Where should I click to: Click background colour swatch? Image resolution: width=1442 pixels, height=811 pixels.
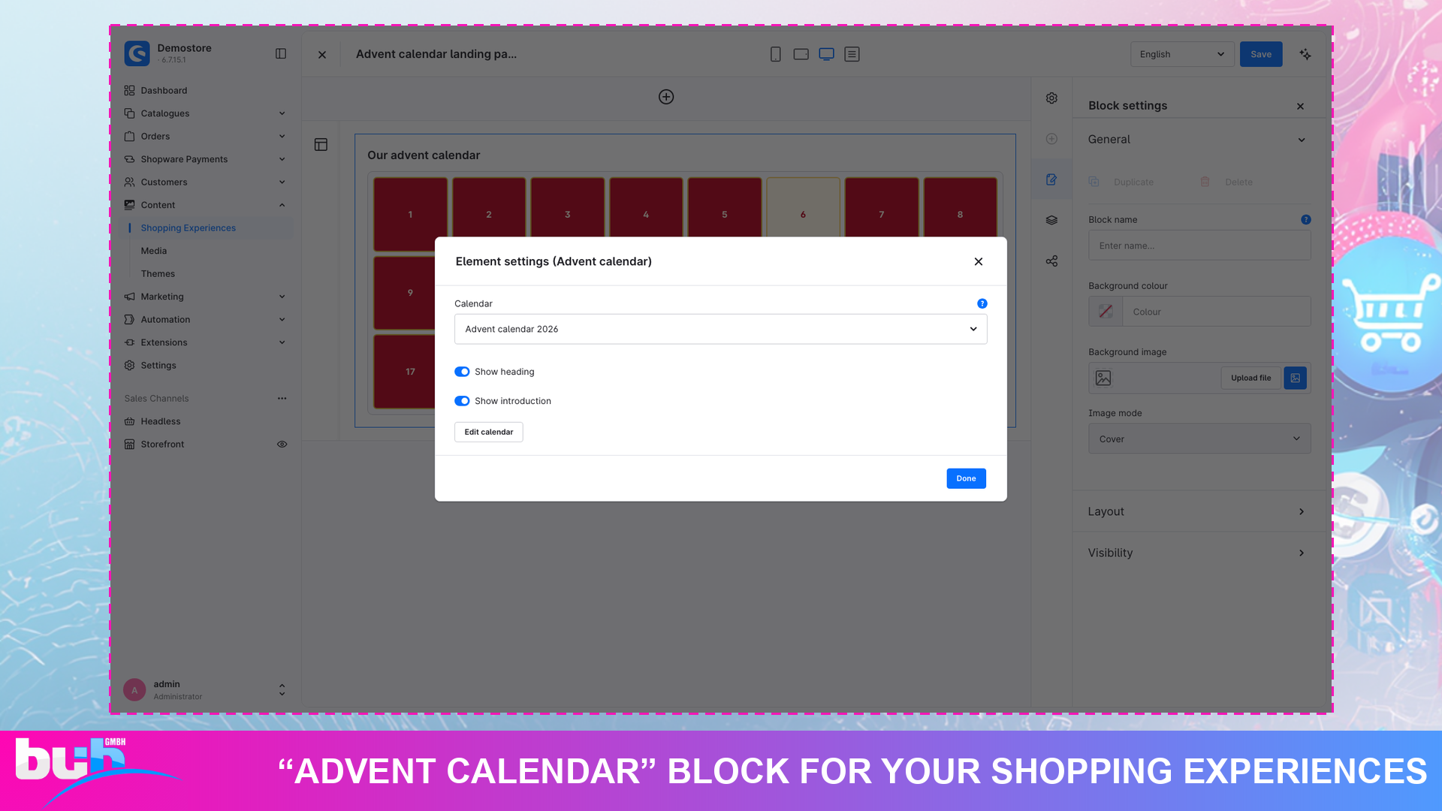pos(1106,312)
